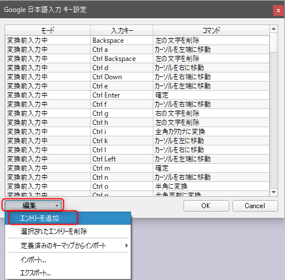
Task: Select the Backspace key cell
Action: tap(122, 40)
